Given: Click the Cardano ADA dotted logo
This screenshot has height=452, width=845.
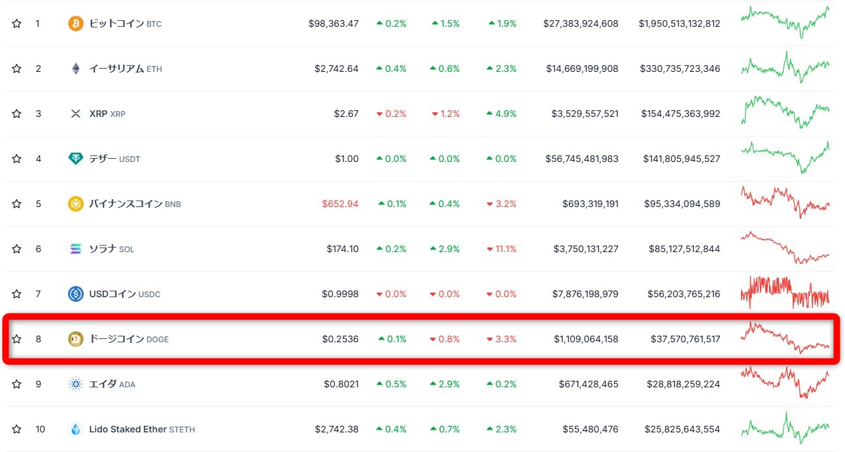Looking at the screenshot, I should [76, 384].
